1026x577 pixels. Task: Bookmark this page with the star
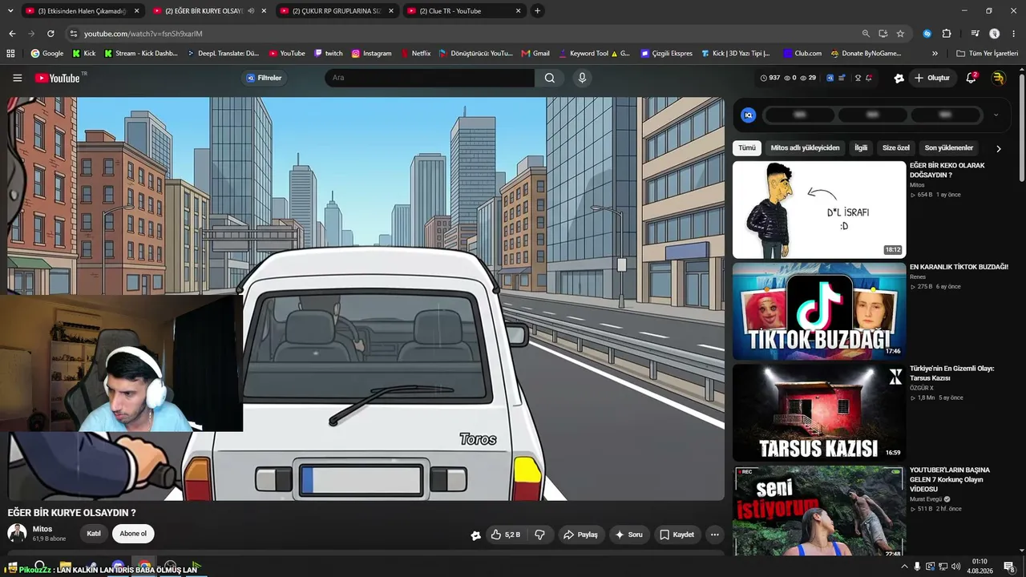pyautogui.click(x=900, y=34)
